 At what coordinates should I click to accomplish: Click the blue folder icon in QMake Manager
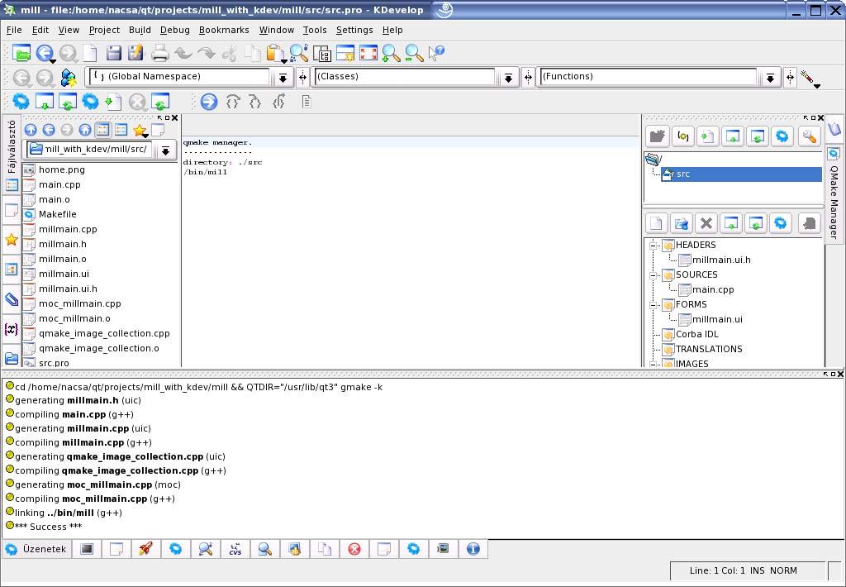point(681,223)
